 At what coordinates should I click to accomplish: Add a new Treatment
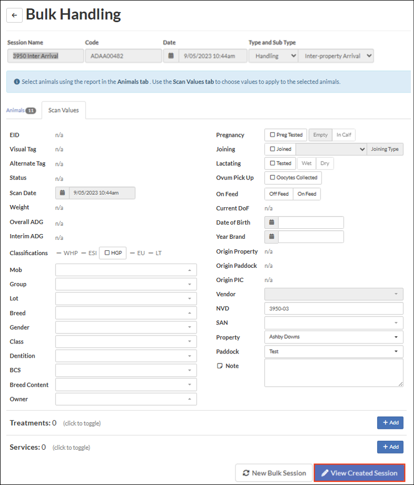click(x=390, y=422)
